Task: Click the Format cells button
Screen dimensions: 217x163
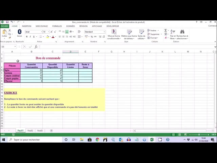Action: [153, 38]
